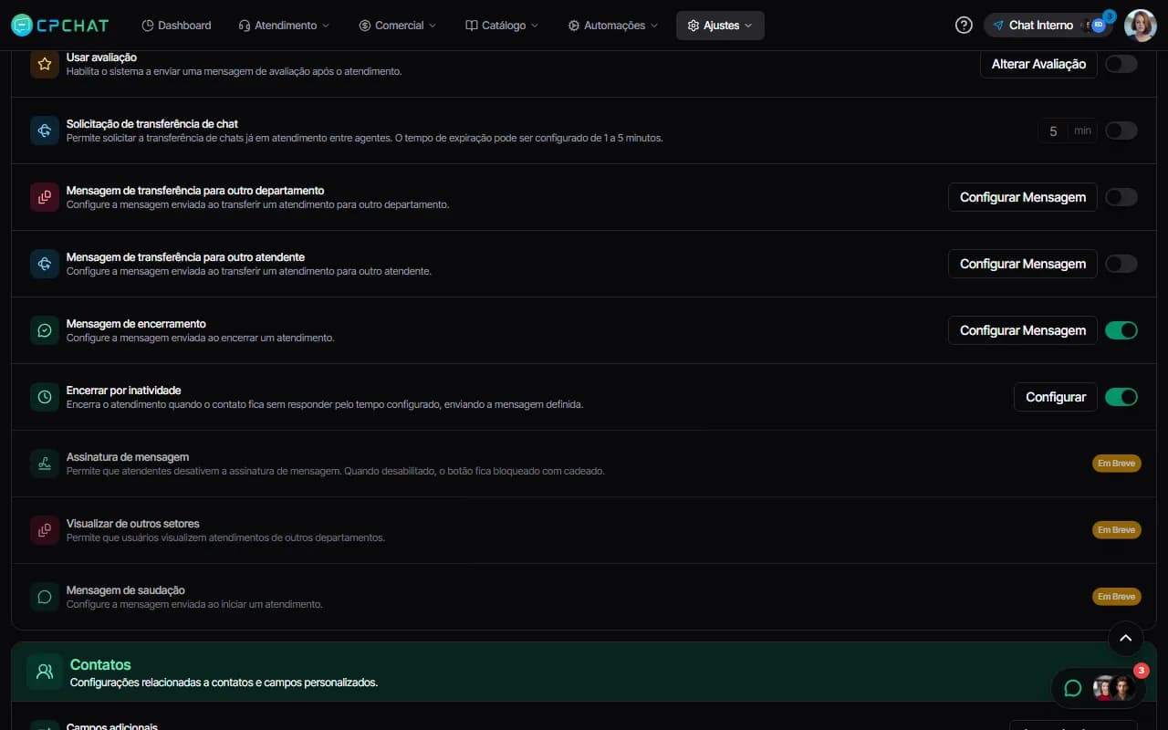This screenshot has width=1168, height=730.
Task: Click Em Breve badge for Visualizar de outros setores
Action: click(1116, 530)
